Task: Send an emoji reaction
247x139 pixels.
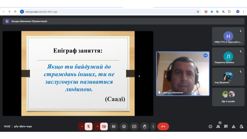Action: tap(124, 126)
